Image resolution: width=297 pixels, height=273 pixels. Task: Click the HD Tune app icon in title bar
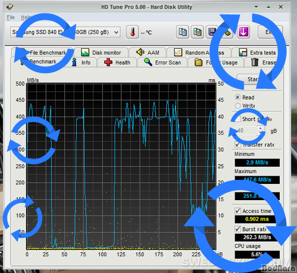click(10, 7)
